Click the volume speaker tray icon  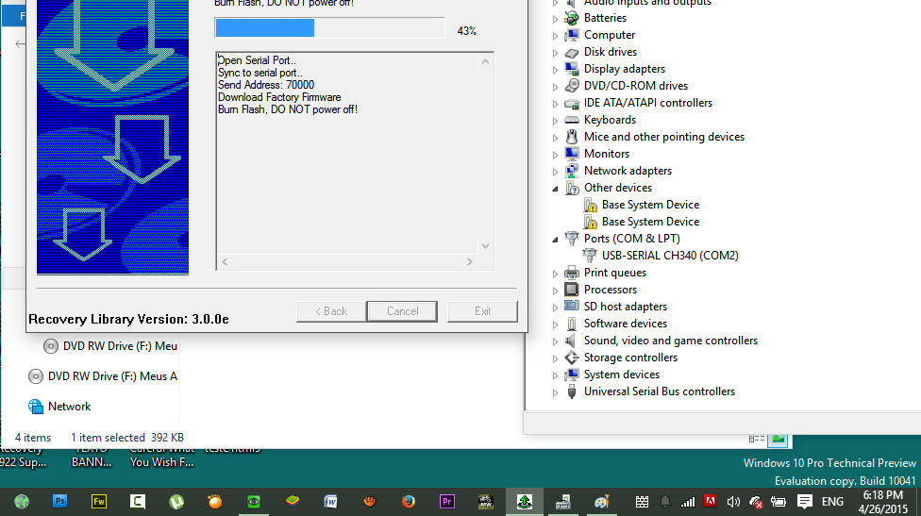click(733, 501)
